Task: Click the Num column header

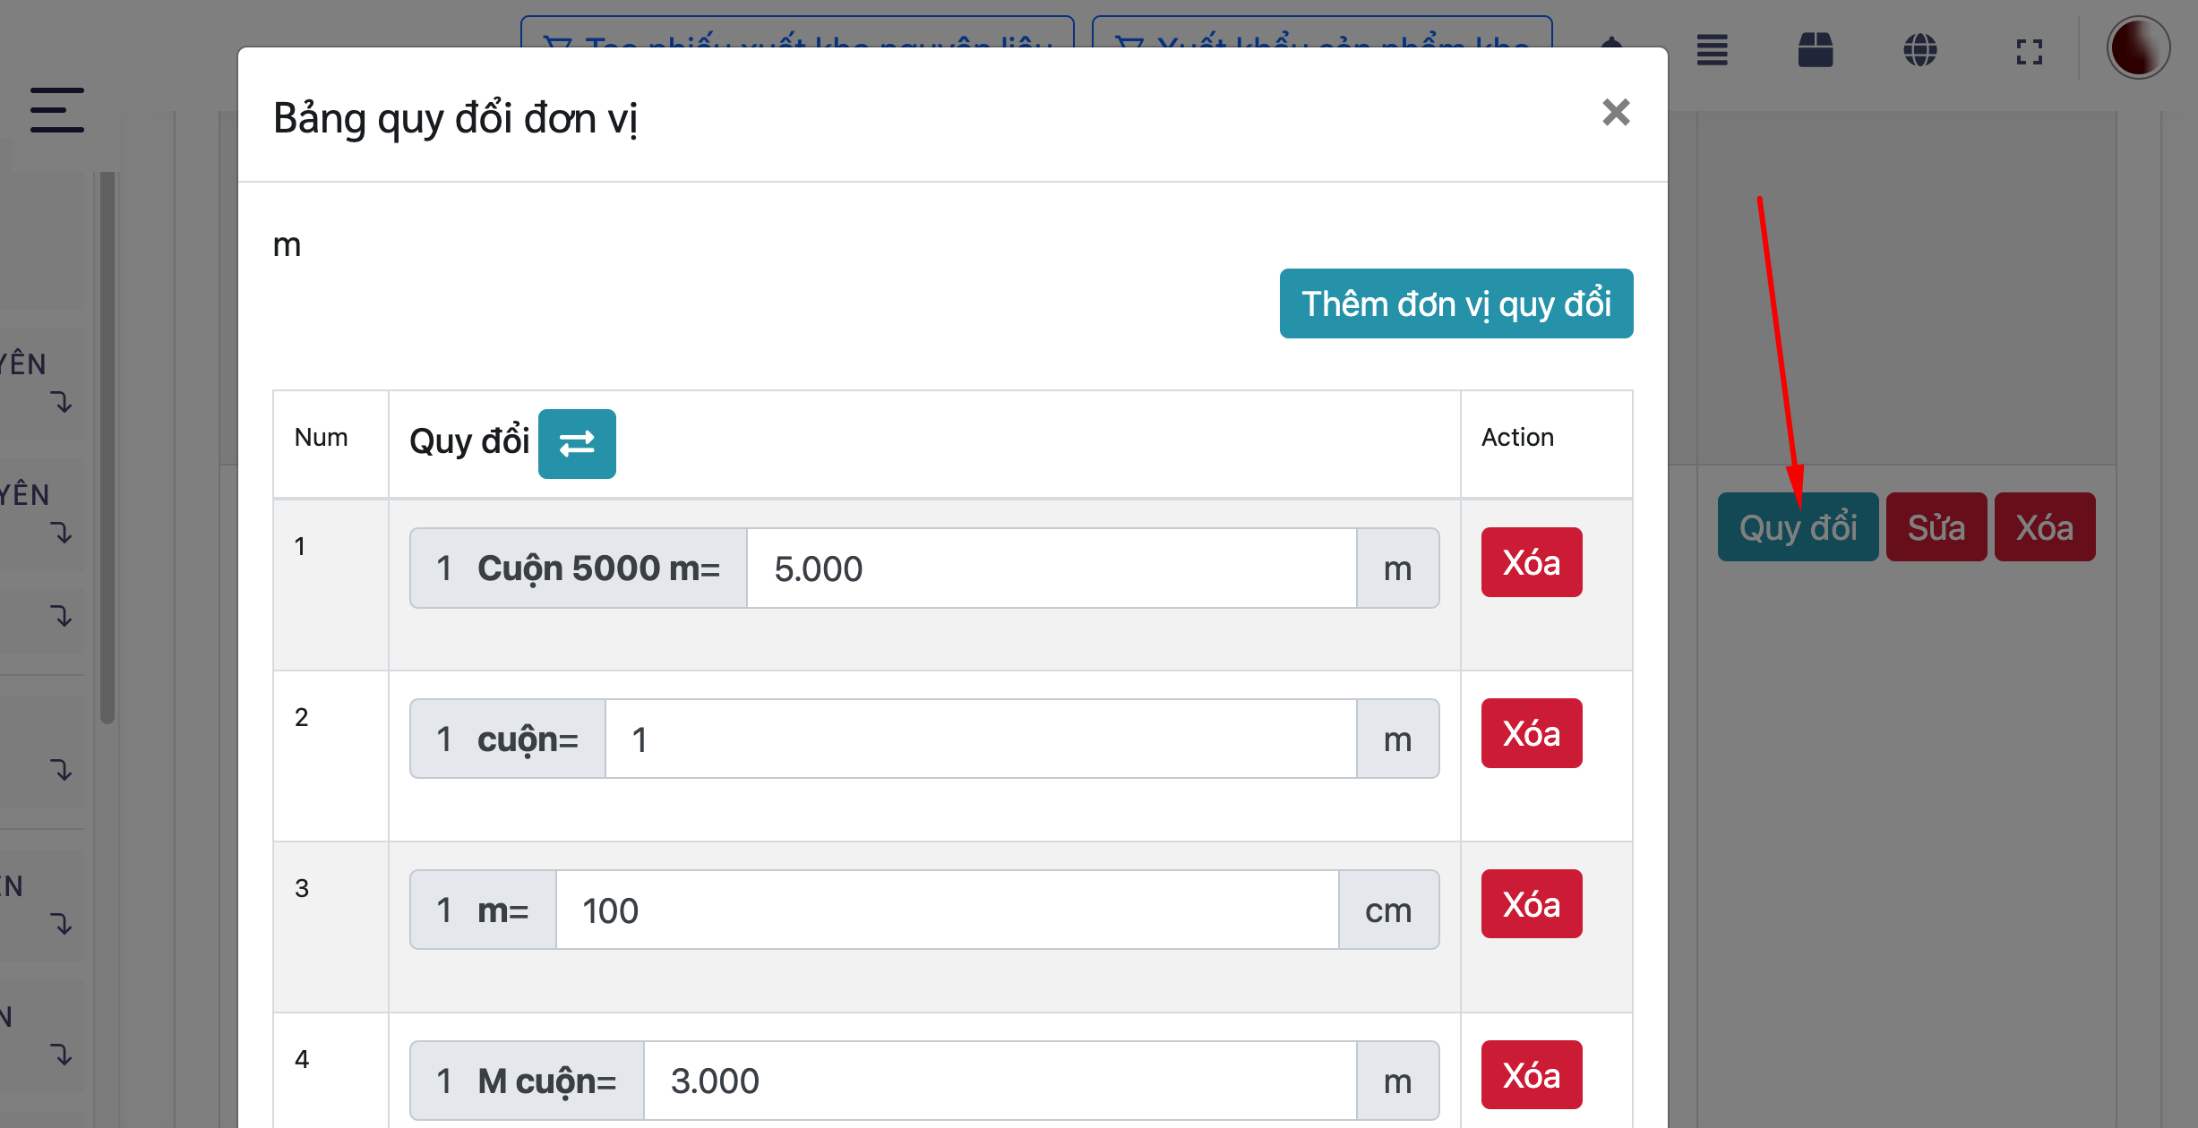Action: 321,438
